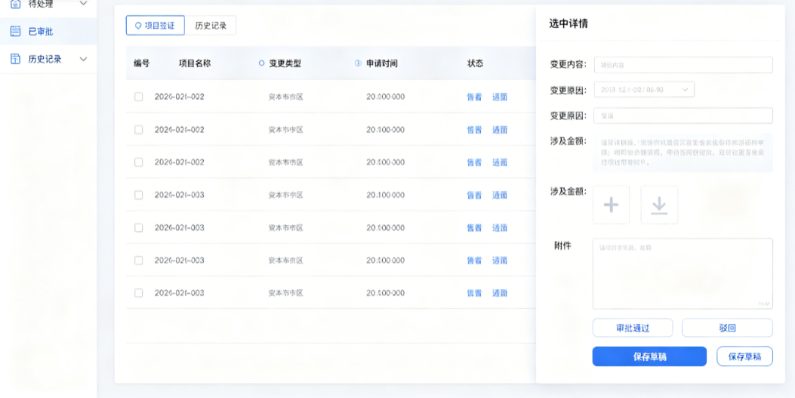Tick the checkbox in the third table row
The width and height of the screenshot is (795, 398).
[138, 162]
